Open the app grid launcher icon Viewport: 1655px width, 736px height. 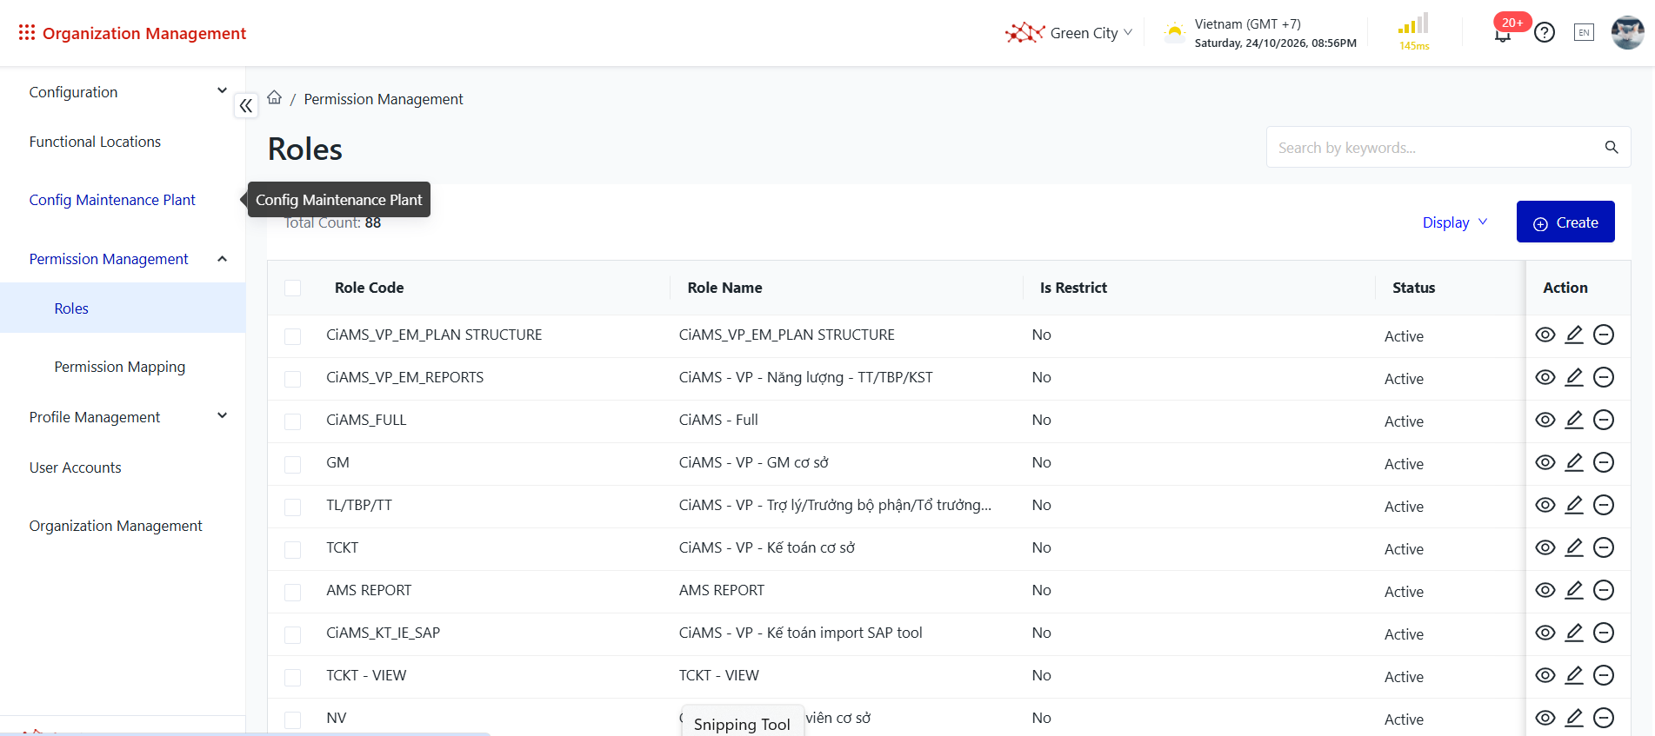[x=27, y=33]
